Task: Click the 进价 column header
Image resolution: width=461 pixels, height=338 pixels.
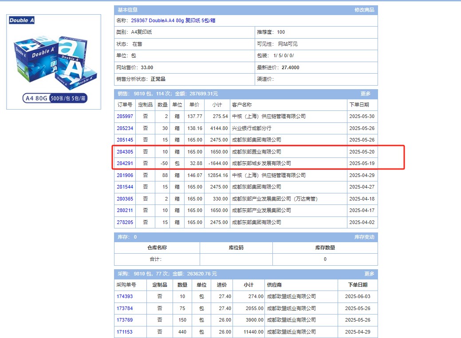Action: click(222, 285)
